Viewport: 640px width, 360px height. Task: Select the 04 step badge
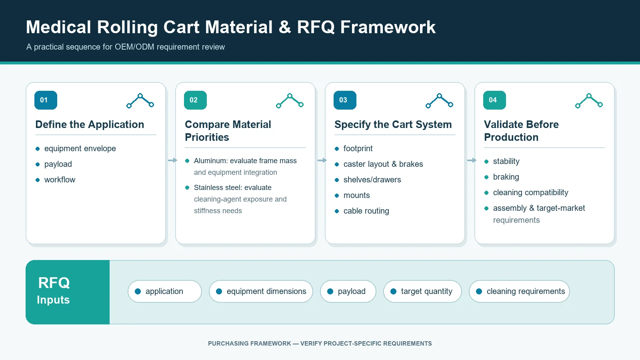[x=494, y=100]
